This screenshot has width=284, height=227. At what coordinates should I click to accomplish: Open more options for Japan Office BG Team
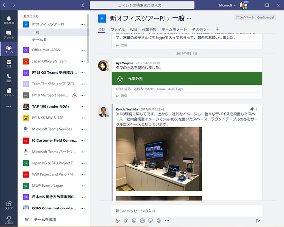click(83, 62)
